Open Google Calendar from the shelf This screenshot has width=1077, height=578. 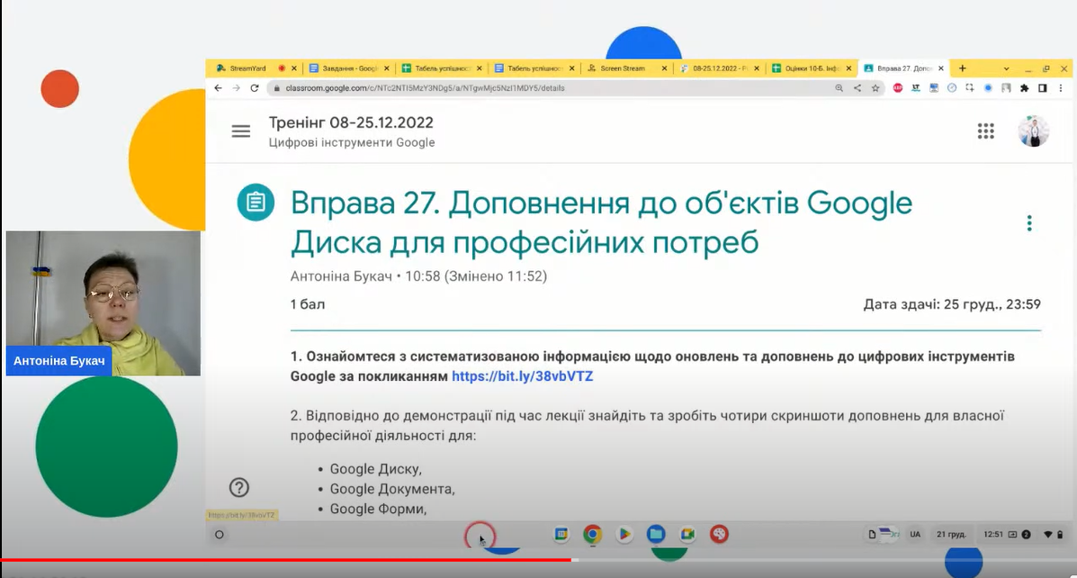(x=561, y=534)
